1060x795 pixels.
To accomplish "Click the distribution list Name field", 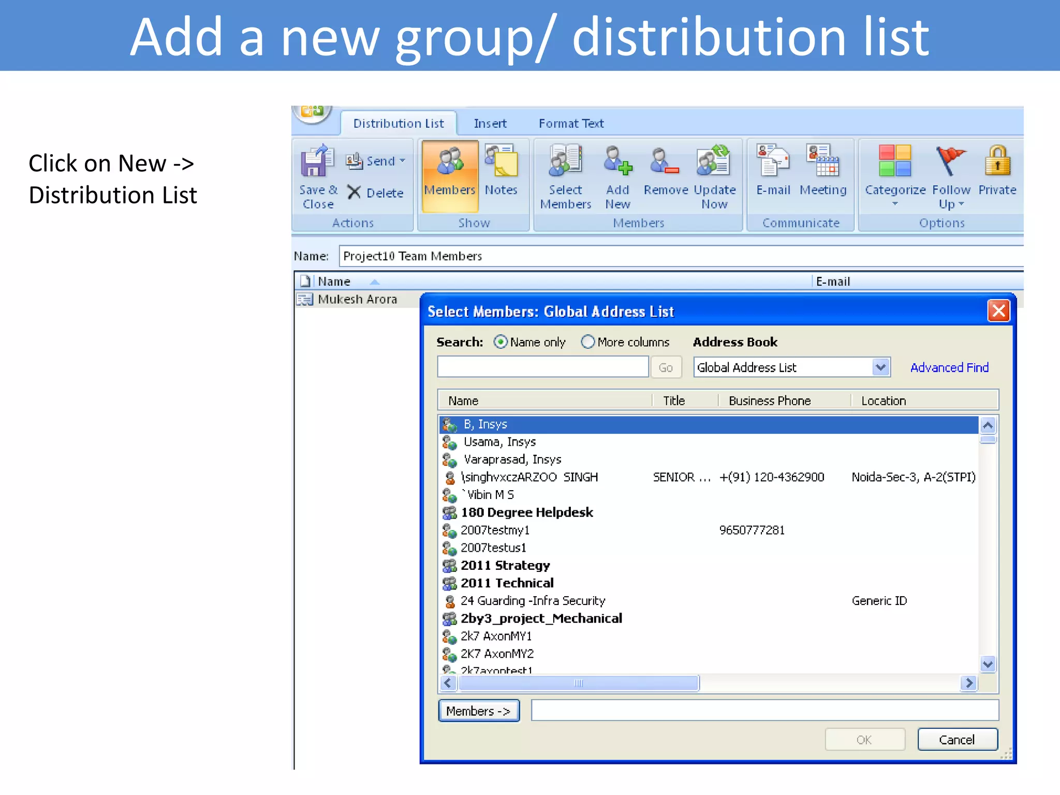I will click(x=682, y=256).
